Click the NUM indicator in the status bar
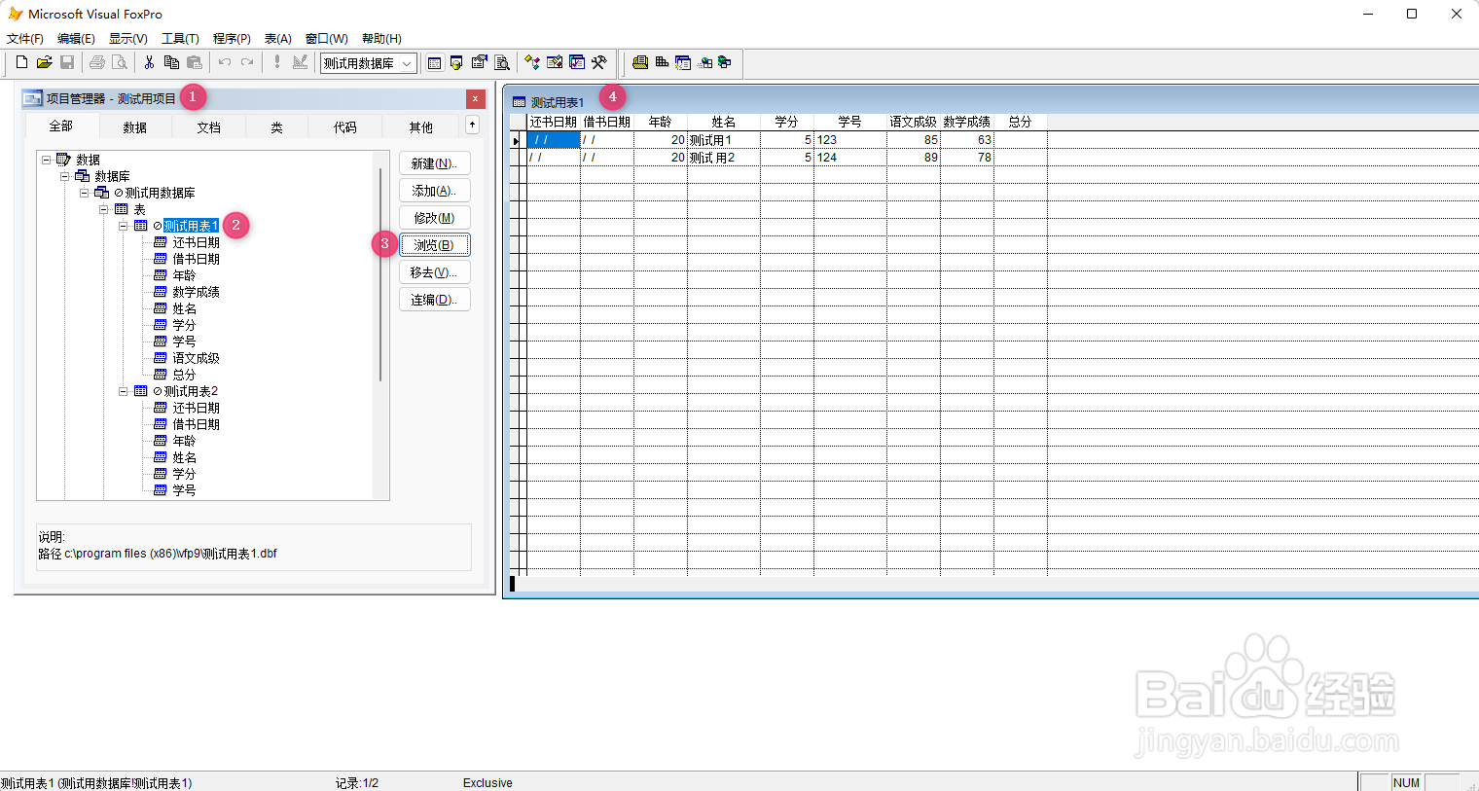The width and height of the screenshot is (1479, 791). (1406, 783)
